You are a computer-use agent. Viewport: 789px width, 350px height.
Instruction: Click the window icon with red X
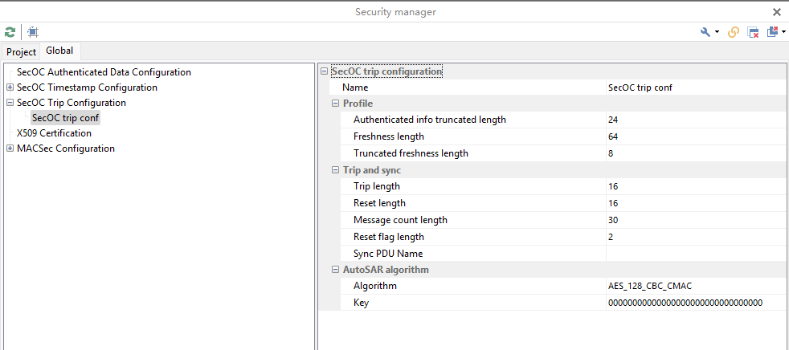pos(753,32)
